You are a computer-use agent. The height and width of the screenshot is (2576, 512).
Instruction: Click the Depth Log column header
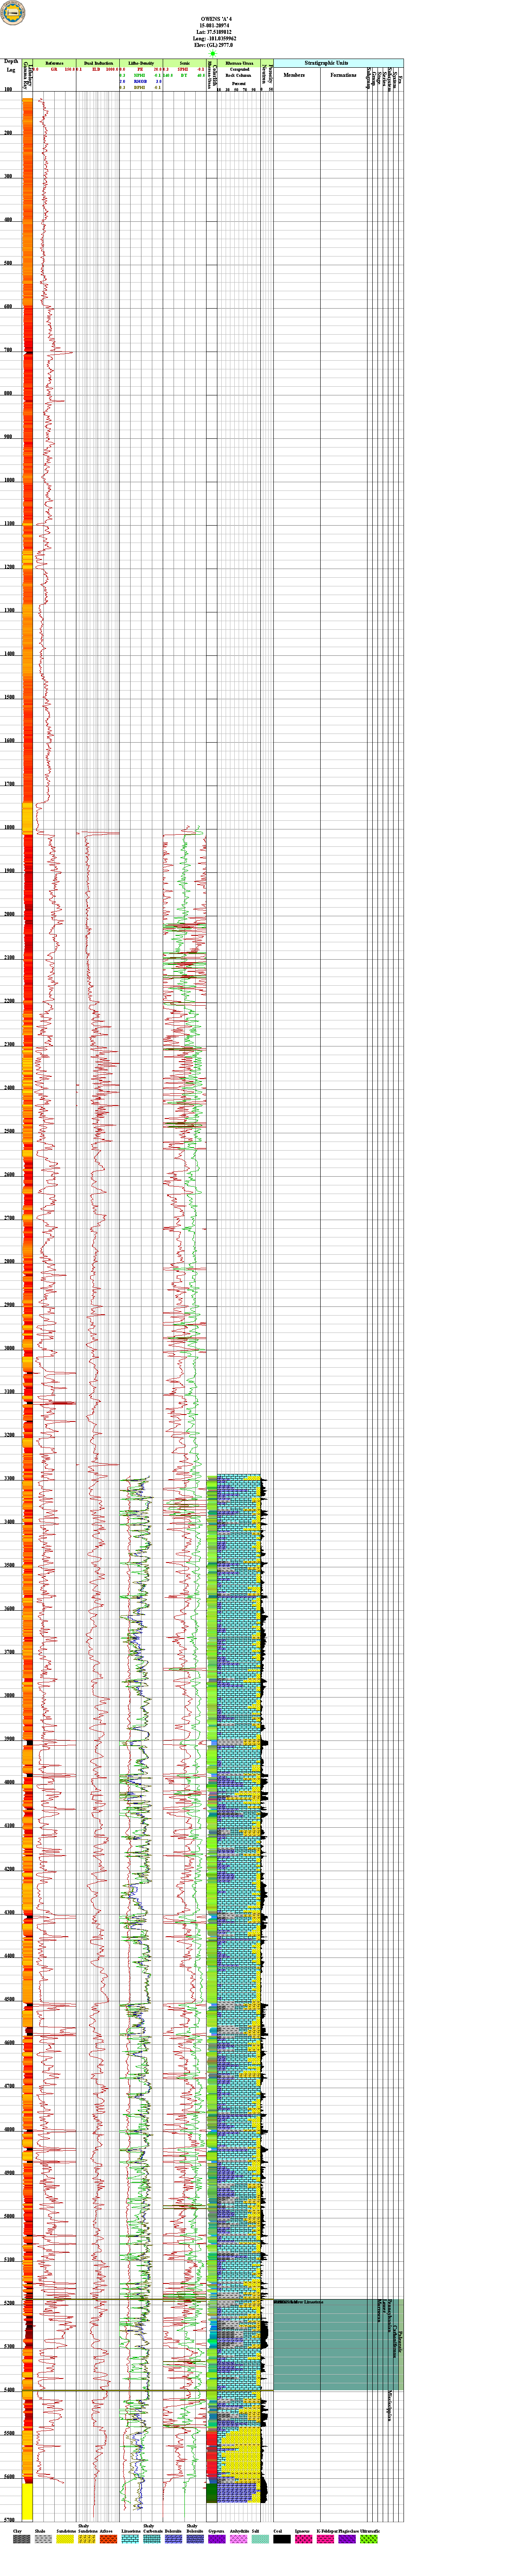11,66
